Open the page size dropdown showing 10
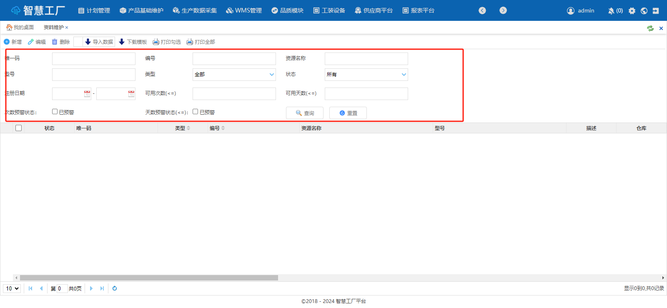The width and height of the screenshot is (667, 308). click(x=12, y=288)
